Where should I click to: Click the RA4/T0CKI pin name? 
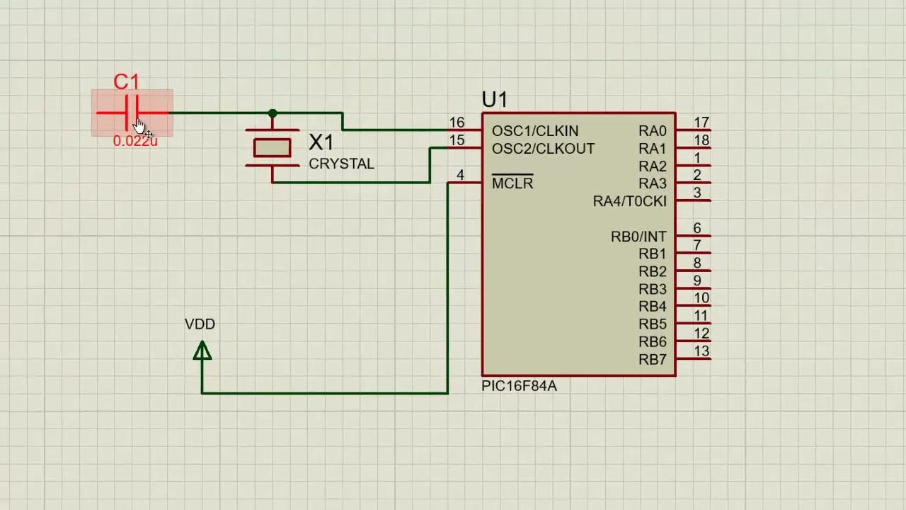(x=630, y=201)
